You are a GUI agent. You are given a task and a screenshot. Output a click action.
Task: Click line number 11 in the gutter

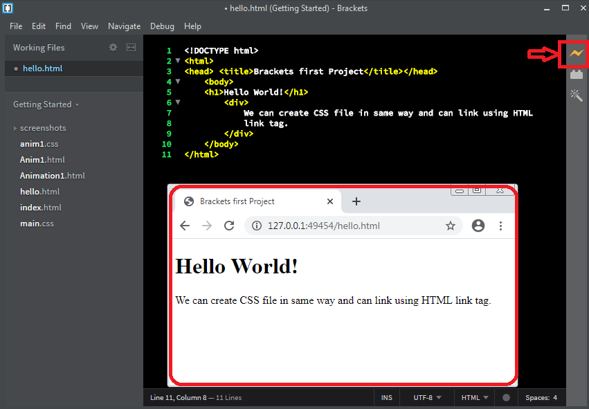[x=166, y=154]
